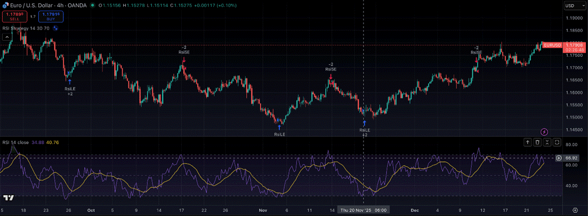Click the EUR/USD flag symbol icon

point(5,5)
